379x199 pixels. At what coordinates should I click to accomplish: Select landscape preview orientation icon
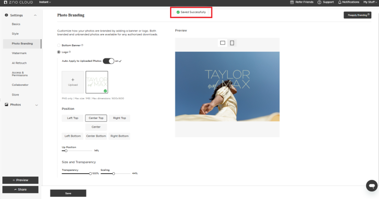click(x=223, y=43)
